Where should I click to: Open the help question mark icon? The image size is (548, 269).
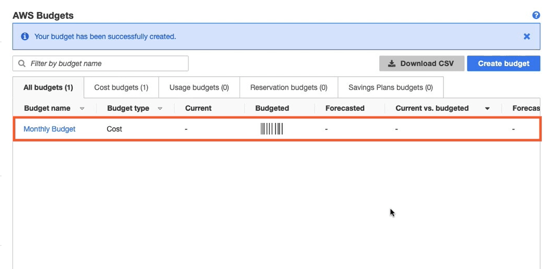(x=536, y=15)
